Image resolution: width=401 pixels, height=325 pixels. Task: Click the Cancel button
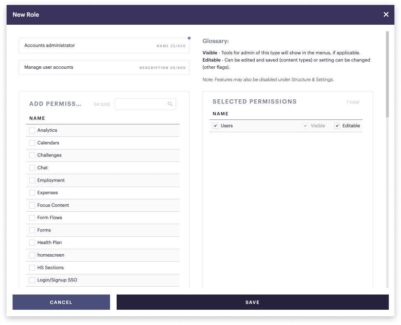coord(61,302)
